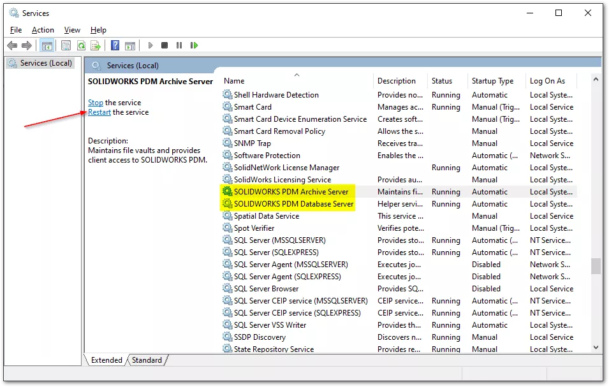Select the SQL Server (SQLEXPRESS) service name

click(276, 252)
